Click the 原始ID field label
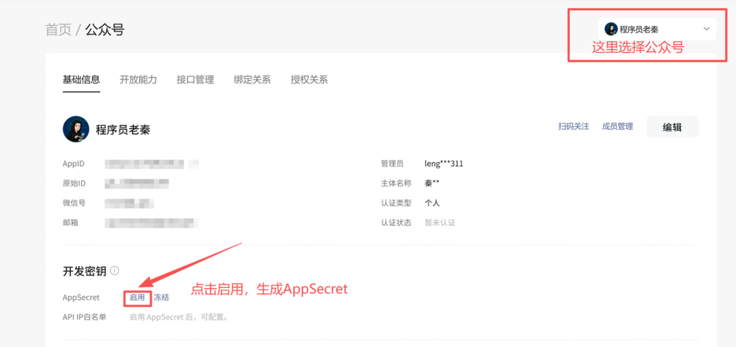 [74, 183]
